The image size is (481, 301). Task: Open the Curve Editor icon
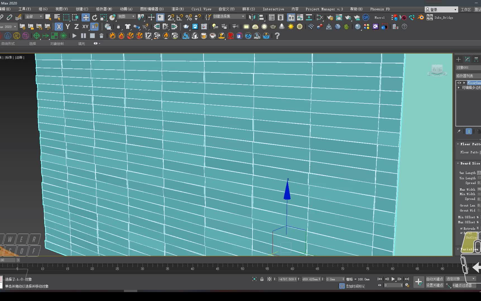pos(300,18)
